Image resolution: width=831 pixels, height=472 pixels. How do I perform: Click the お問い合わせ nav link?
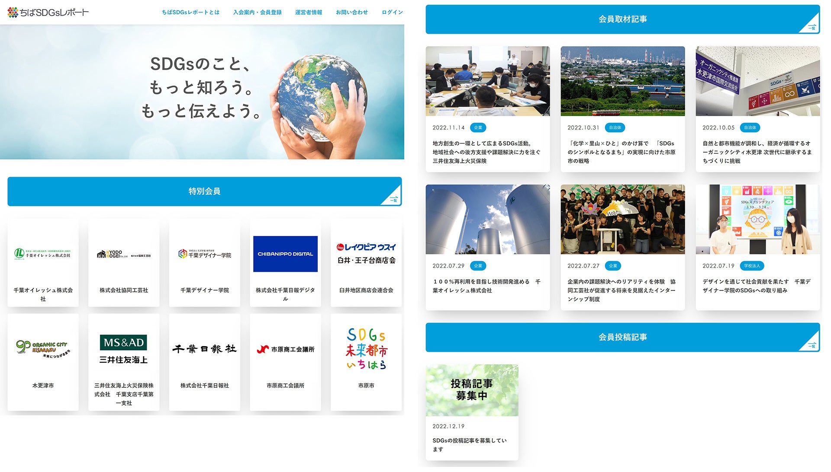pyautogui.click(x=351, y=12)
